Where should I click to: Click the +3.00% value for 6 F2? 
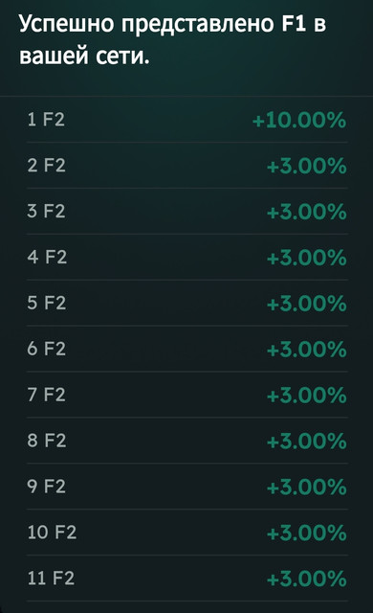tap(307, 349)
